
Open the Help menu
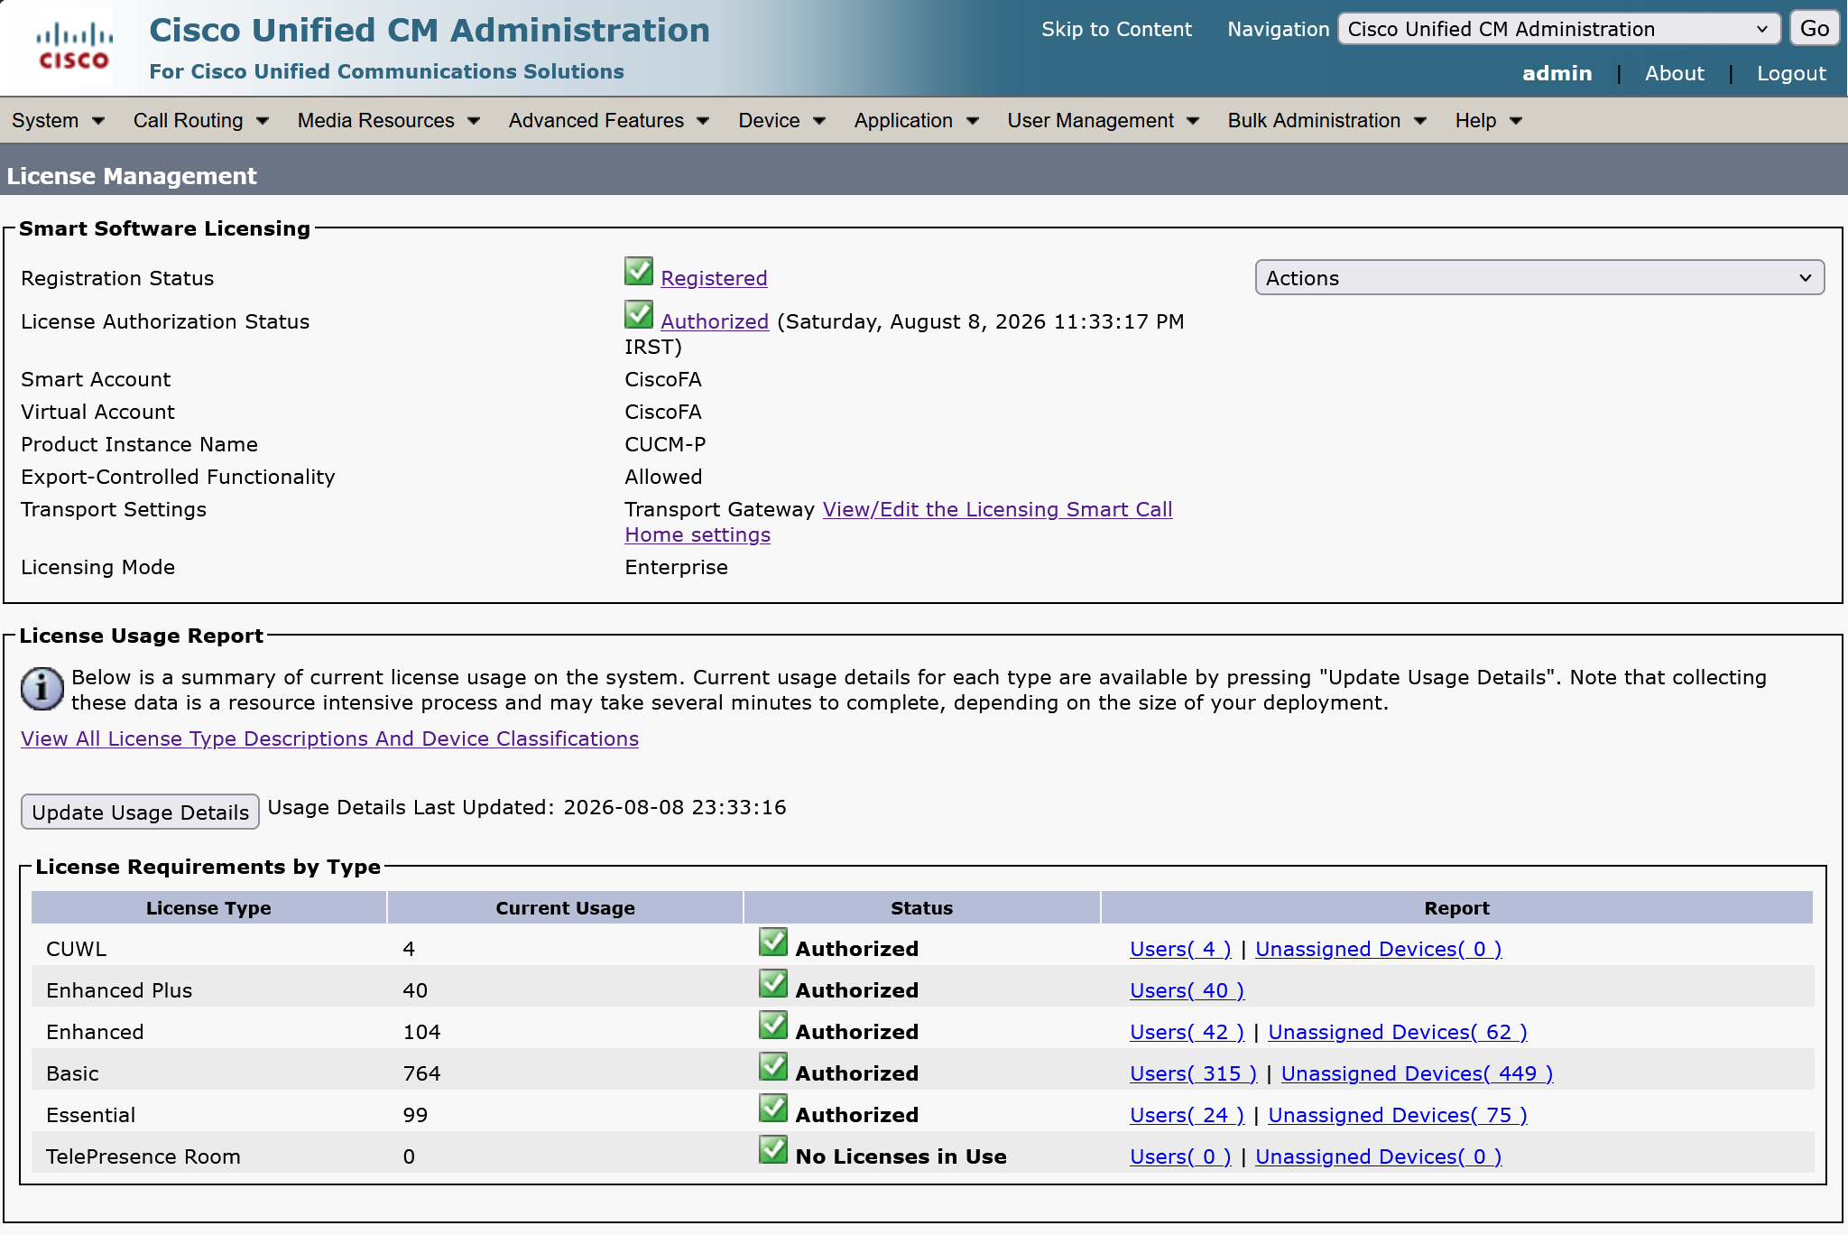(x=1489, y=121)
